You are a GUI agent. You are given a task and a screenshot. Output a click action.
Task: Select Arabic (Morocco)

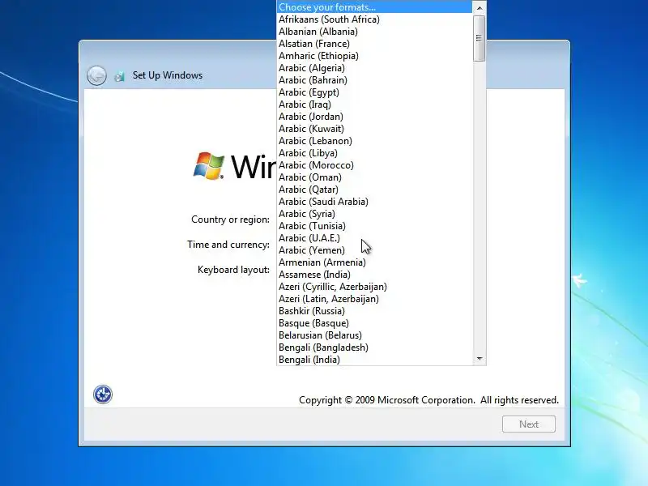[x=374, y=165]
